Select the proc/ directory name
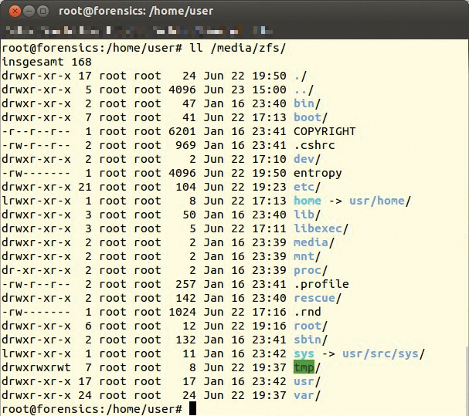Image resolution: width=469 pixels, height=416 pixels. pyautogui.click(x=311, y=270)
